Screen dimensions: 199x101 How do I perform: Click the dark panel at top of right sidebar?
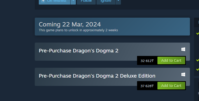[196, 22]
